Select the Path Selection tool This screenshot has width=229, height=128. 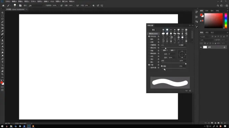point(2,65)
